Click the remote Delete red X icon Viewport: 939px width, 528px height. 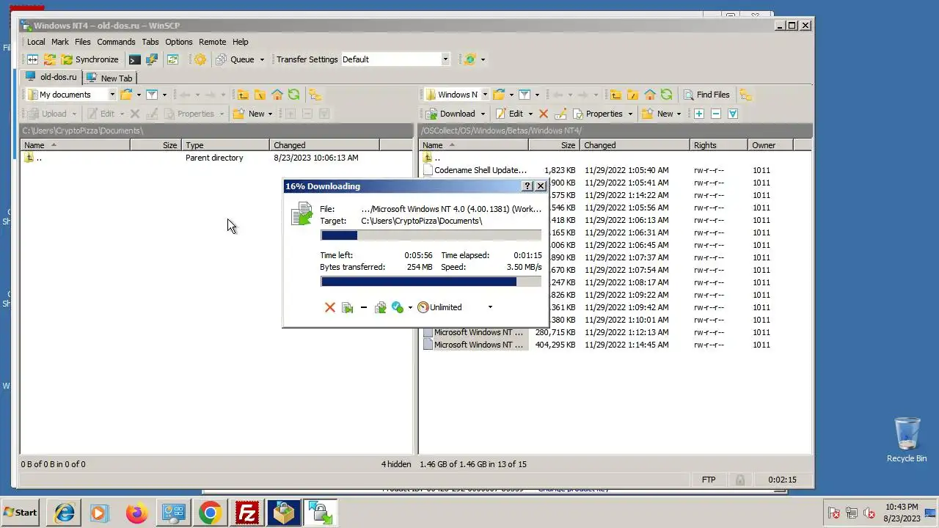544,114
